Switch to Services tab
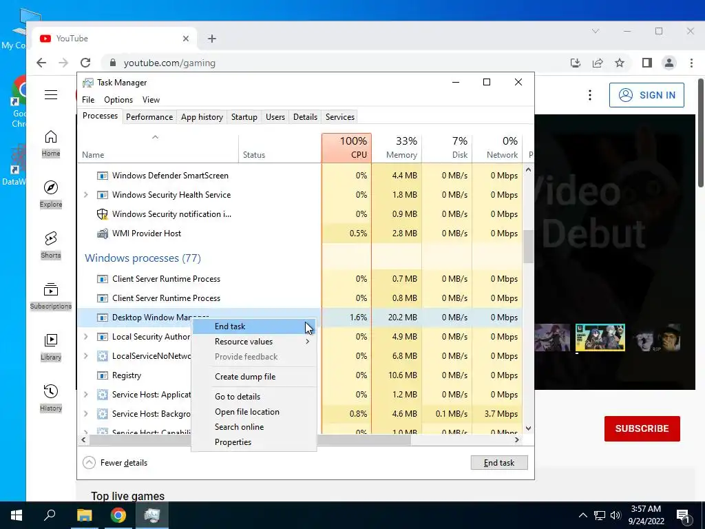The height and width of the screenshot is (529, 705). (340, 117)
